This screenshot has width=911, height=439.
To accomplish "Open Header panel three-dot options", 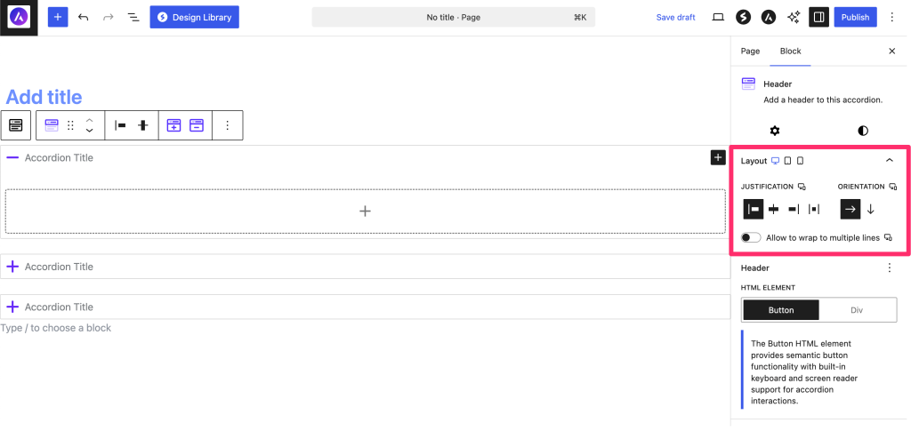I will click(889, 267).
